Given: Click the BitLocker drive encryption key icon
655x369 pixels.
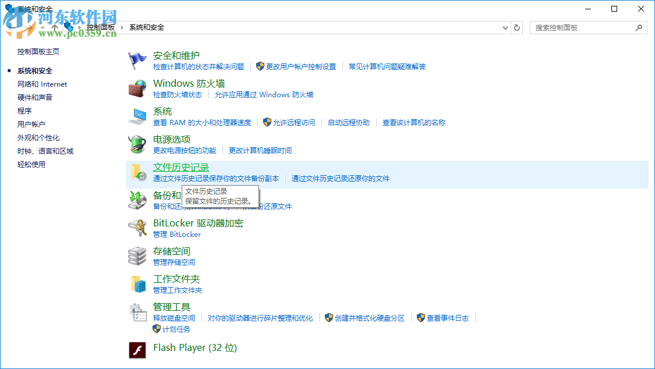Looking at the screenshot, I should tap(137, 226).
